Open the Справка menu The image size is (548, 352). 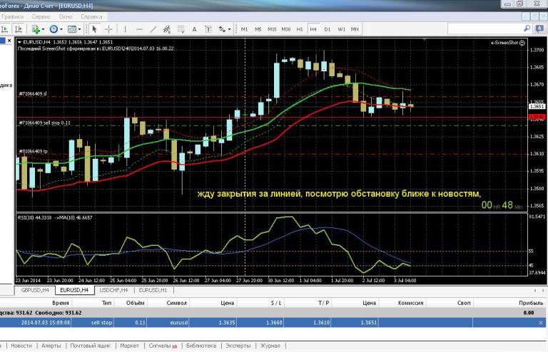(91, 16)
